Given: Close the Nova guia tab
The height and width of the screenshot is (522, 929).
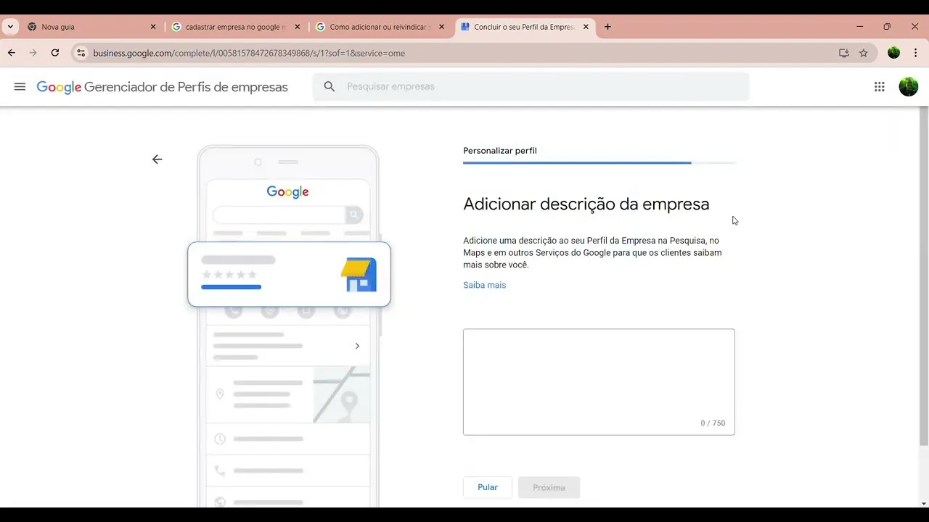Looking at the screenshot, I should (153, 27).
